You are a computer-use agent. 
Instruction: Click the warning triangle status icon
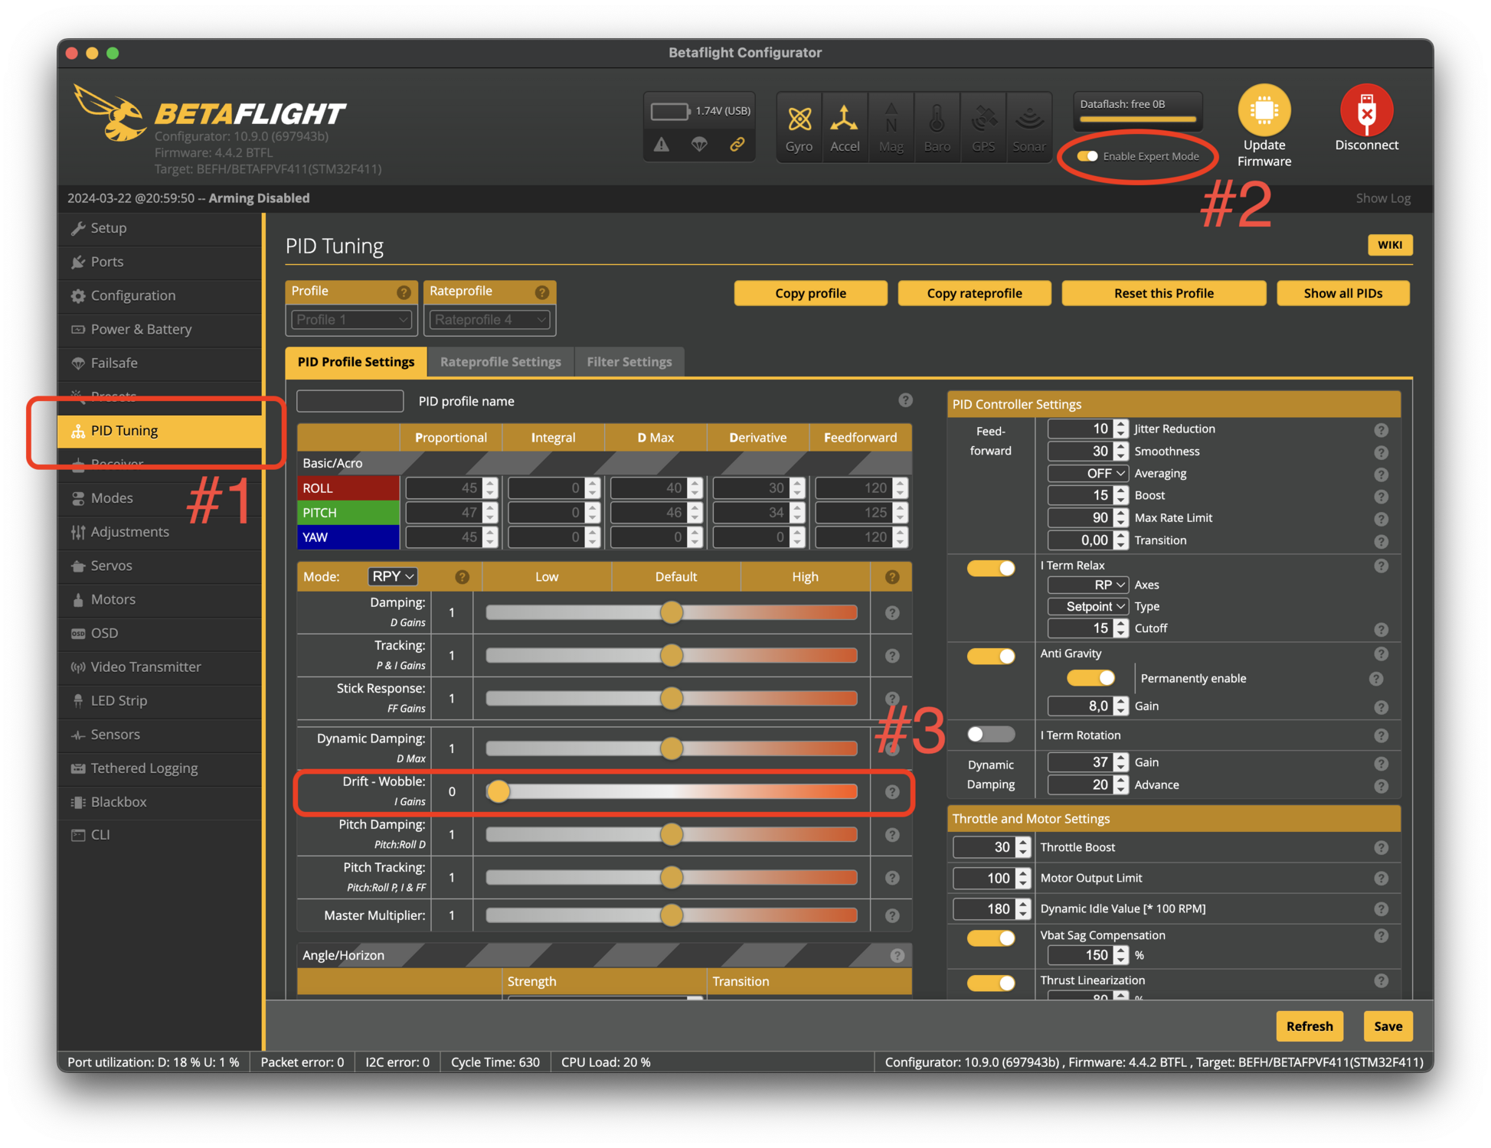(662, 144)
